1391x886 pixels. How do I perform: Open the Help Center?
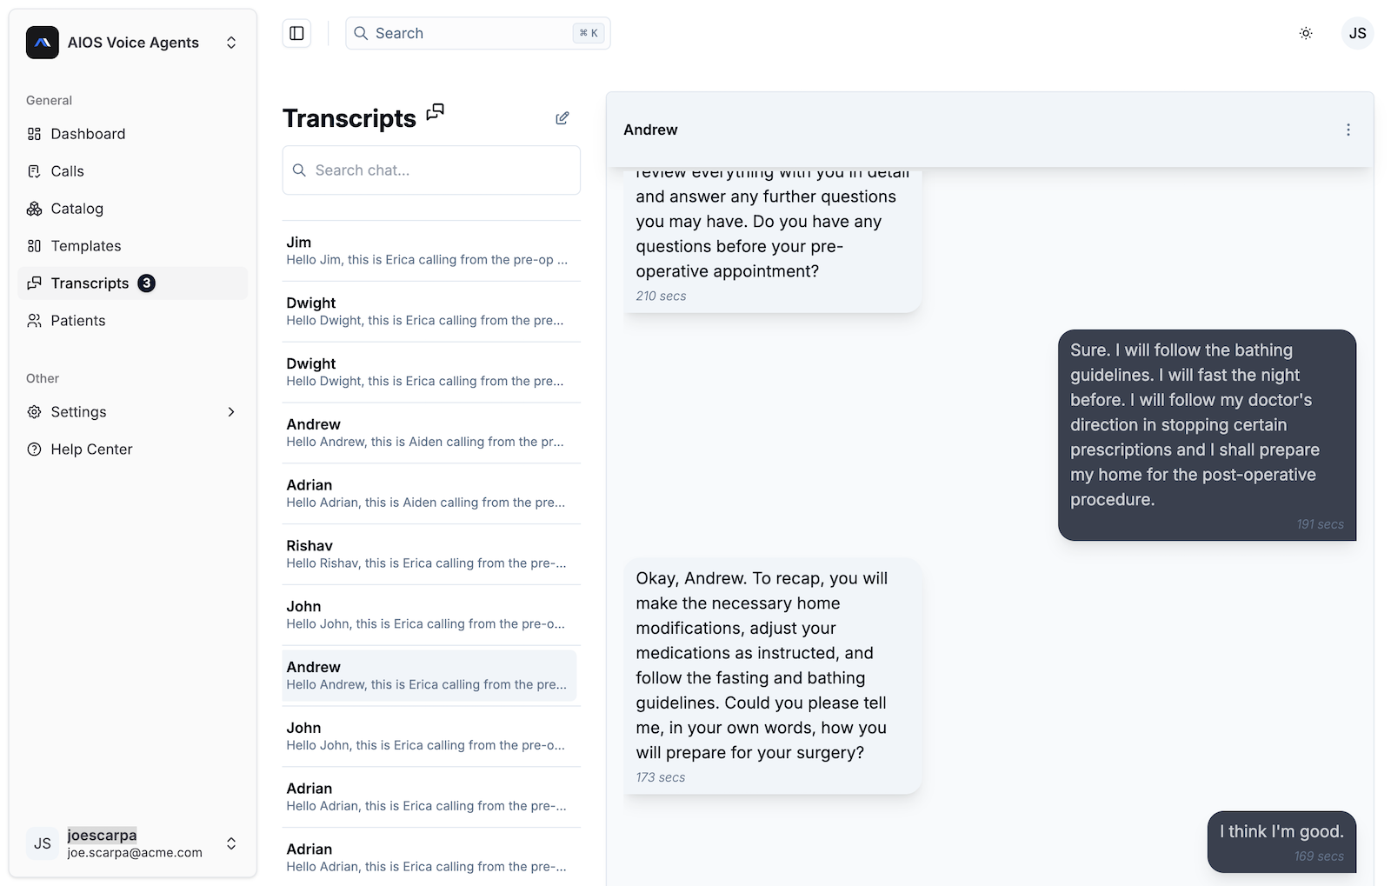coord(91,450)
